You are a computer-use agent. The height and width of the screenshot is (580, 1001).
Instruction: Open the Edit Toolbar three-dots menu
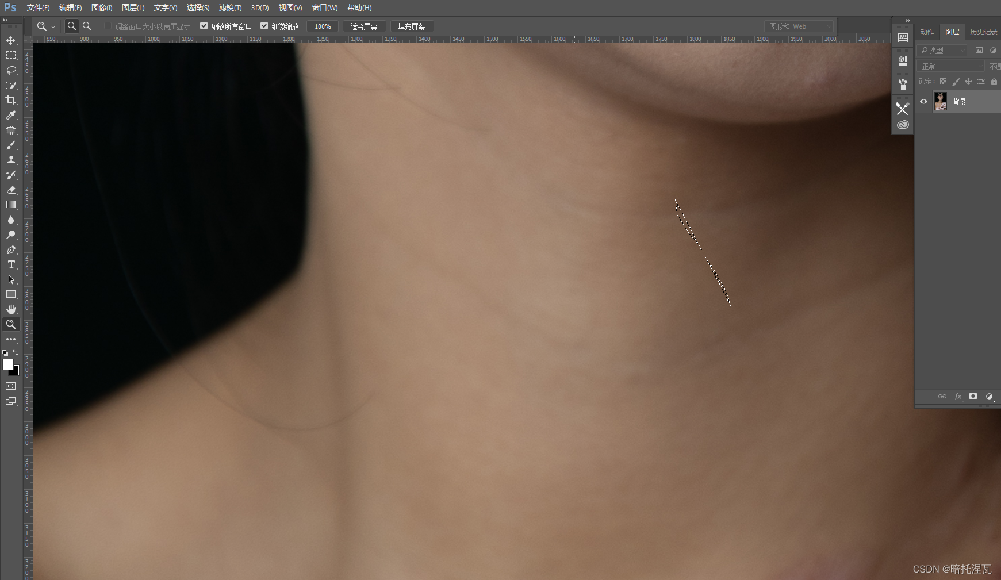click(x=11, y=339)
